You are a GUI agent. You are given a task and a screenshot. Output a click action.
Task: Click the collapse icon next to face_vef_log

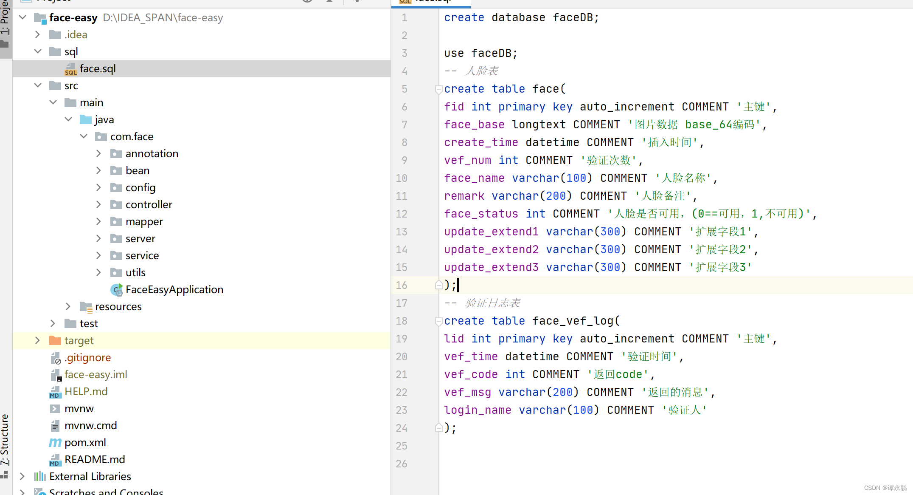439,321
